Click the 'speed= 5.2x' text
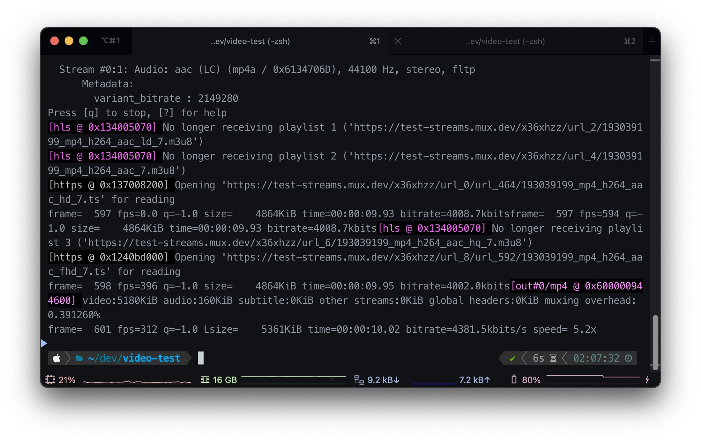701x441 pixels. pos(565,329)
